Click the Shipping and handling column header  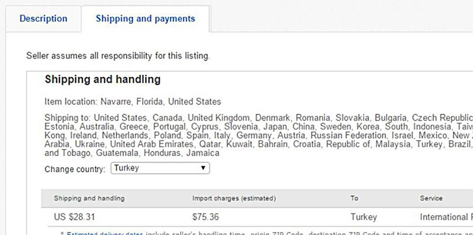pyautogui.click(x=89, y=198)
